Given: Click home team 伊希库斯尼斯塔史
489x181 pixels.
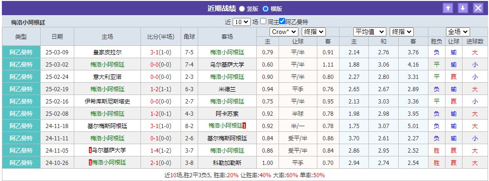Looking at the screenshot, I should [x=107, y=101].
